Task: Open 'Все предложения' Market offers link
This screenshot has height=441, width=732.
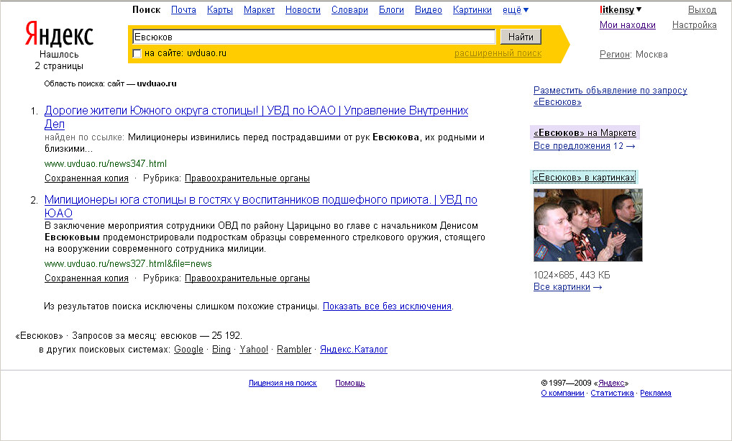Action: (x=572, y=146)
